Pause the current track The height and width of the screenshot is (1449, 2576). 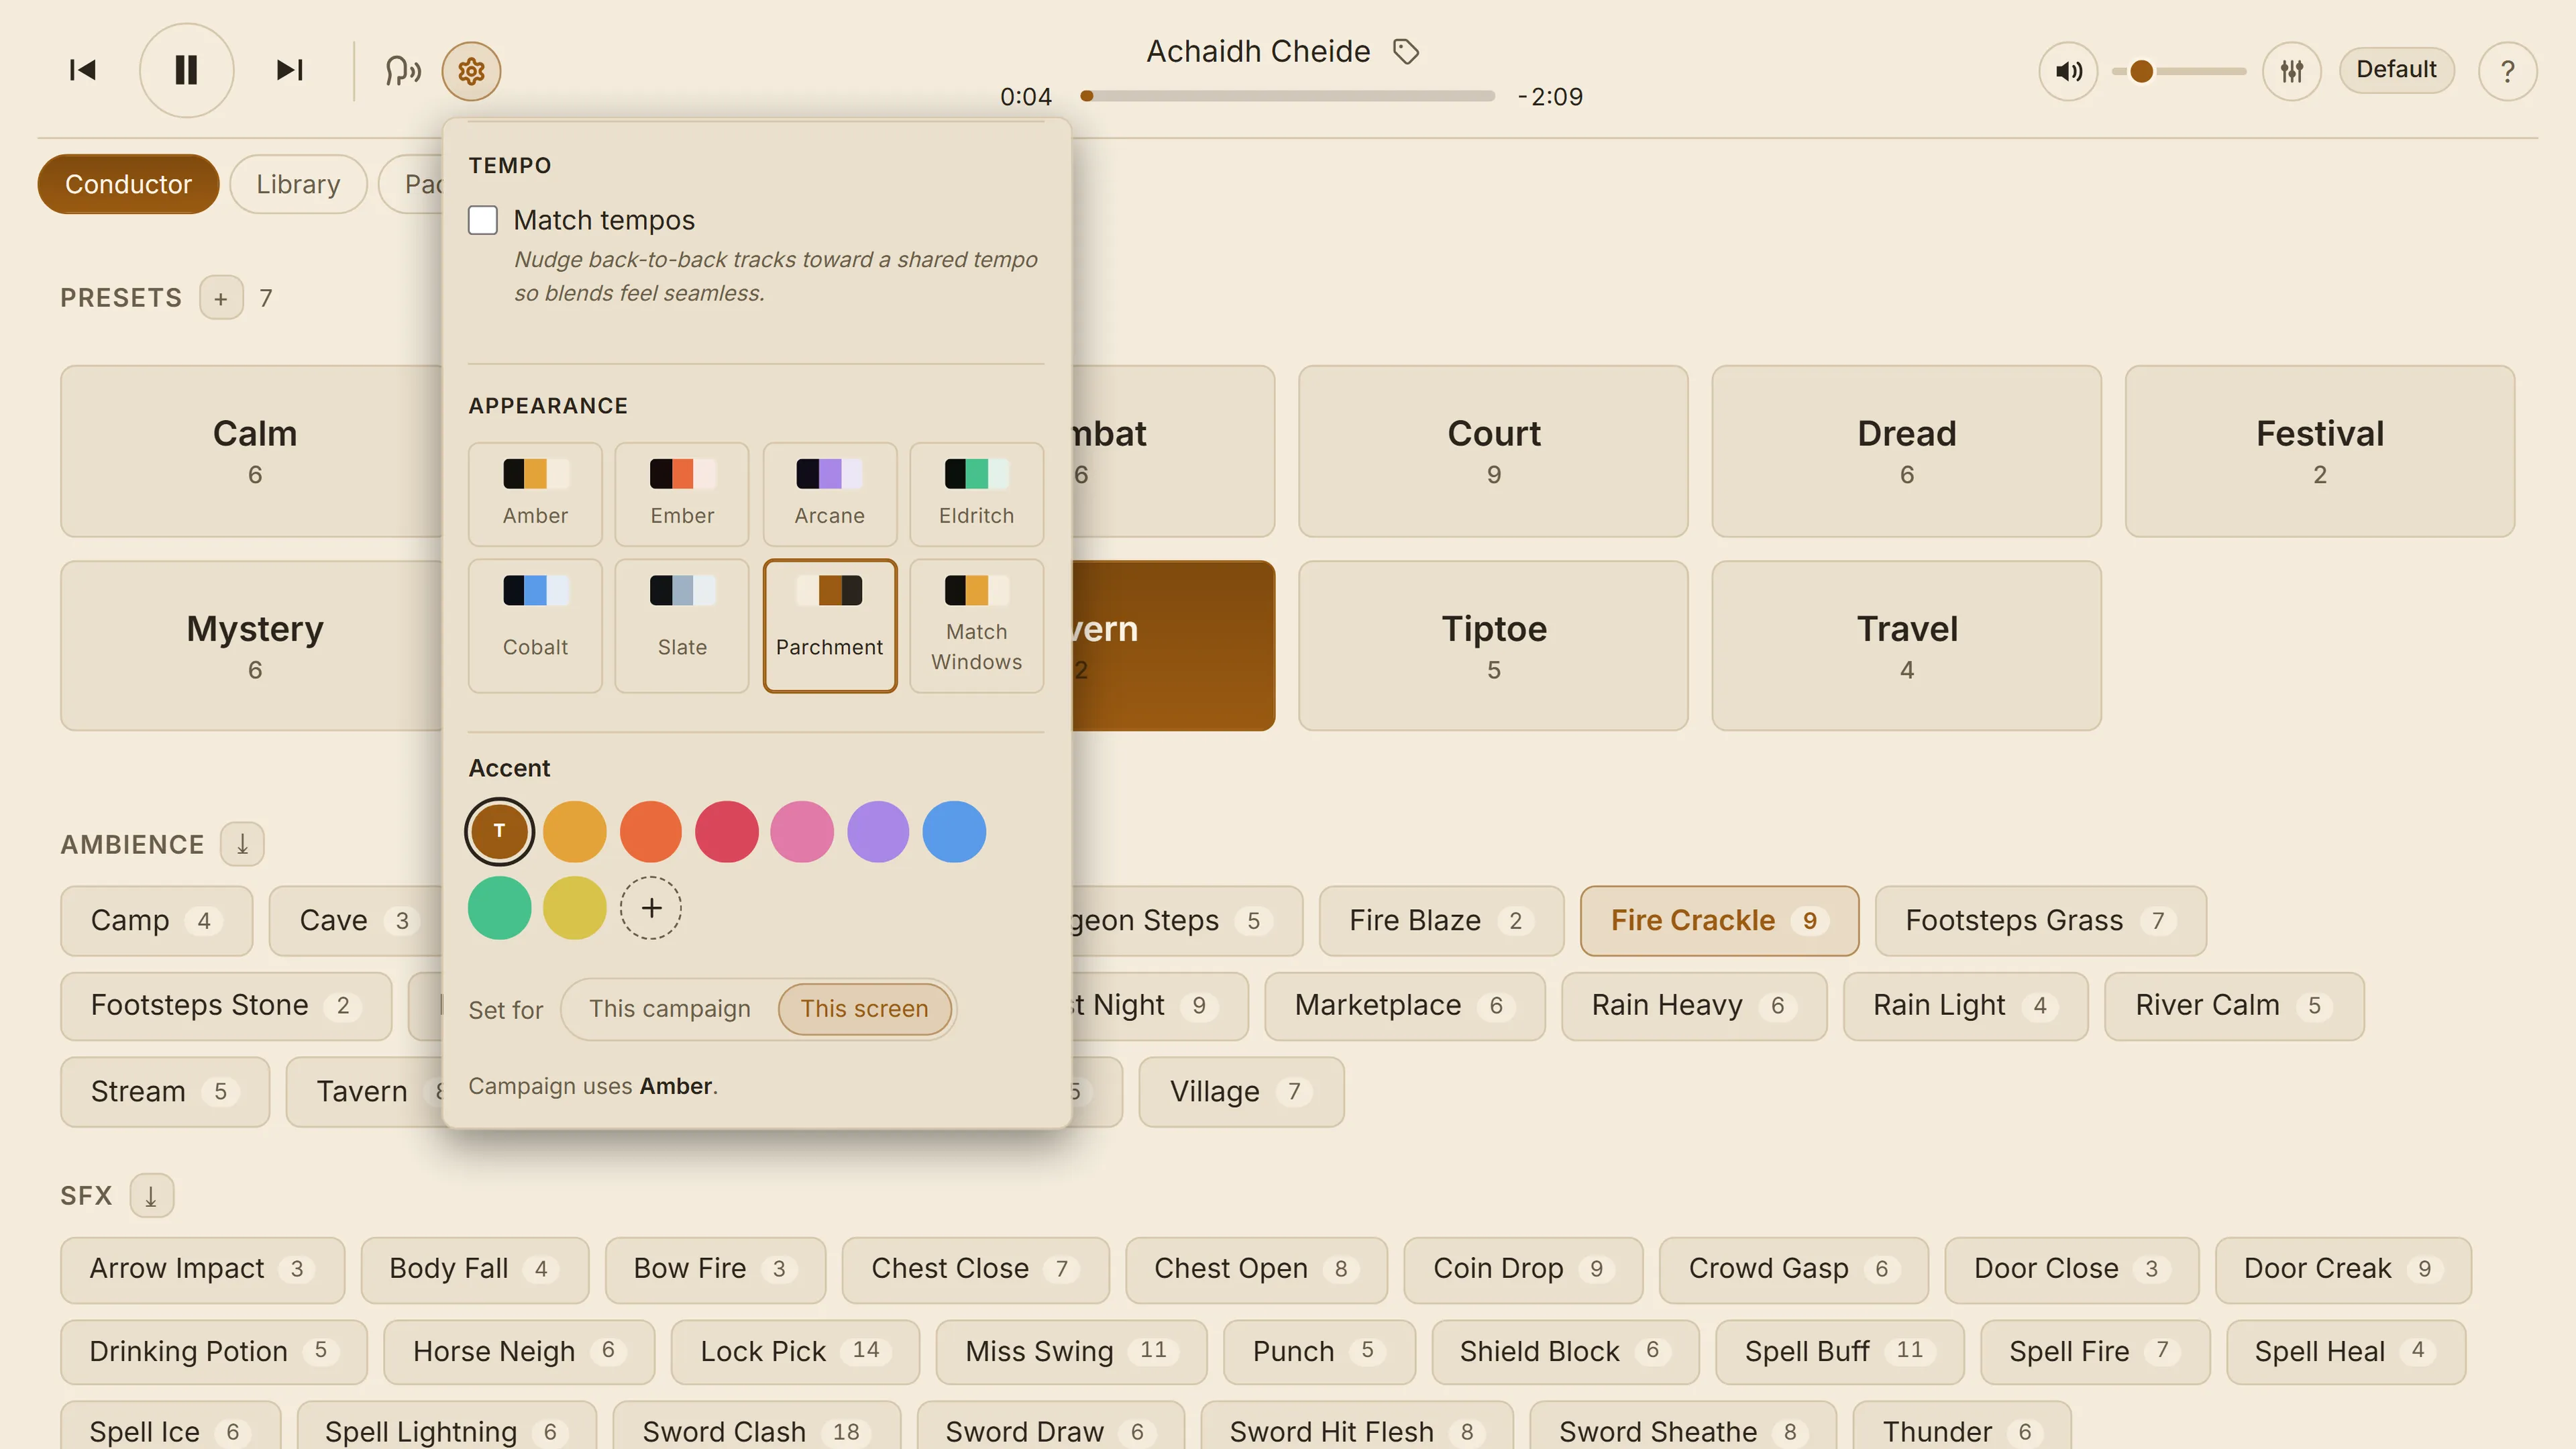coord(186,70)
